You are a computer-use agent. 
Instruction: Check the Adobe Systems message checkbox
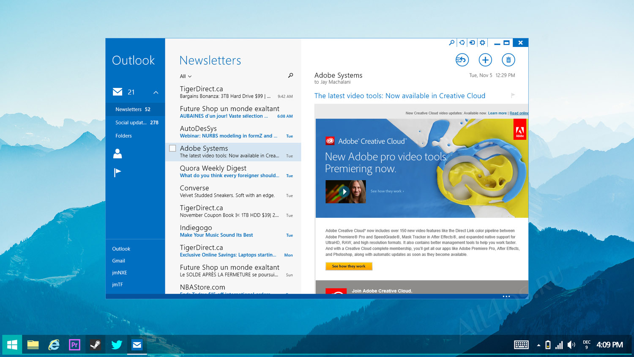pos(172,148)
